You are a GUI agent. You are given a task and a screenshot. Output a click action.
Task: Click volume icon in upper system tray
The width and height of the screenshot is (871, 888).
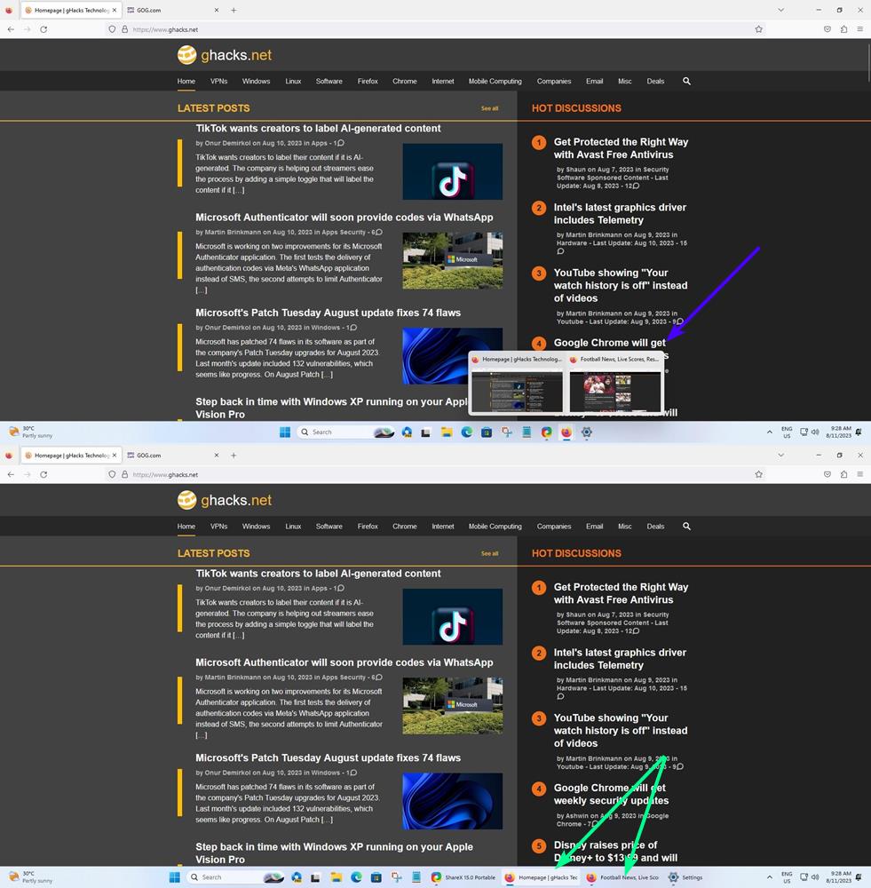pos(815,432)
